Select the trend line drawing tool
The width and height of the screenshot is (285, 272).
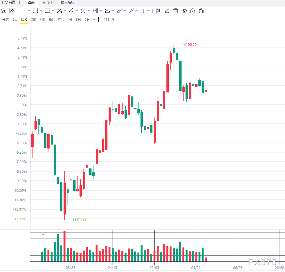coord(24,11)
